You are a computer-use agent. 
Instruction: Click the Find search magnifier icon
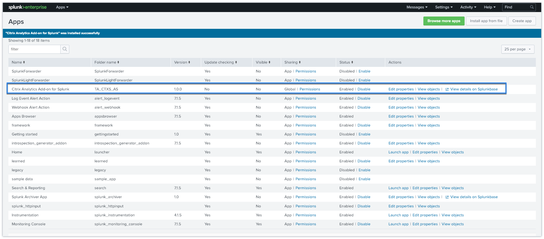pyautogui.click(x=532, y=7)
